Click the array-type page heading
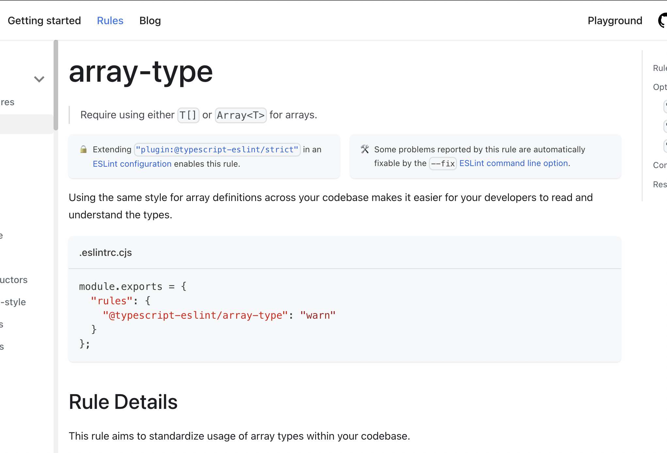667x453 pixels. (x=141, y=72)
